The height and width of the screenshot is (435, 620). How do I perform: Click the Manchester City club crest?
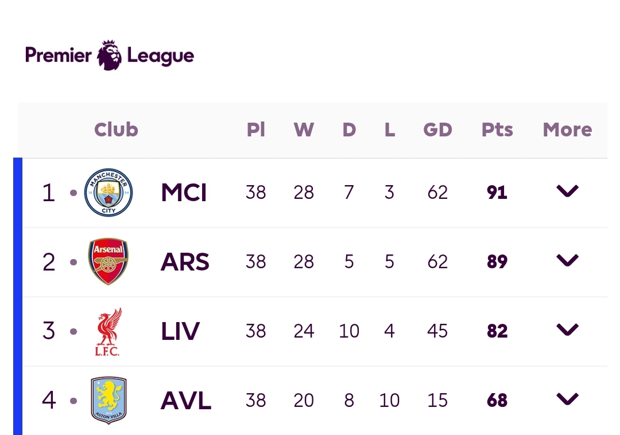[x=108, y=193]
